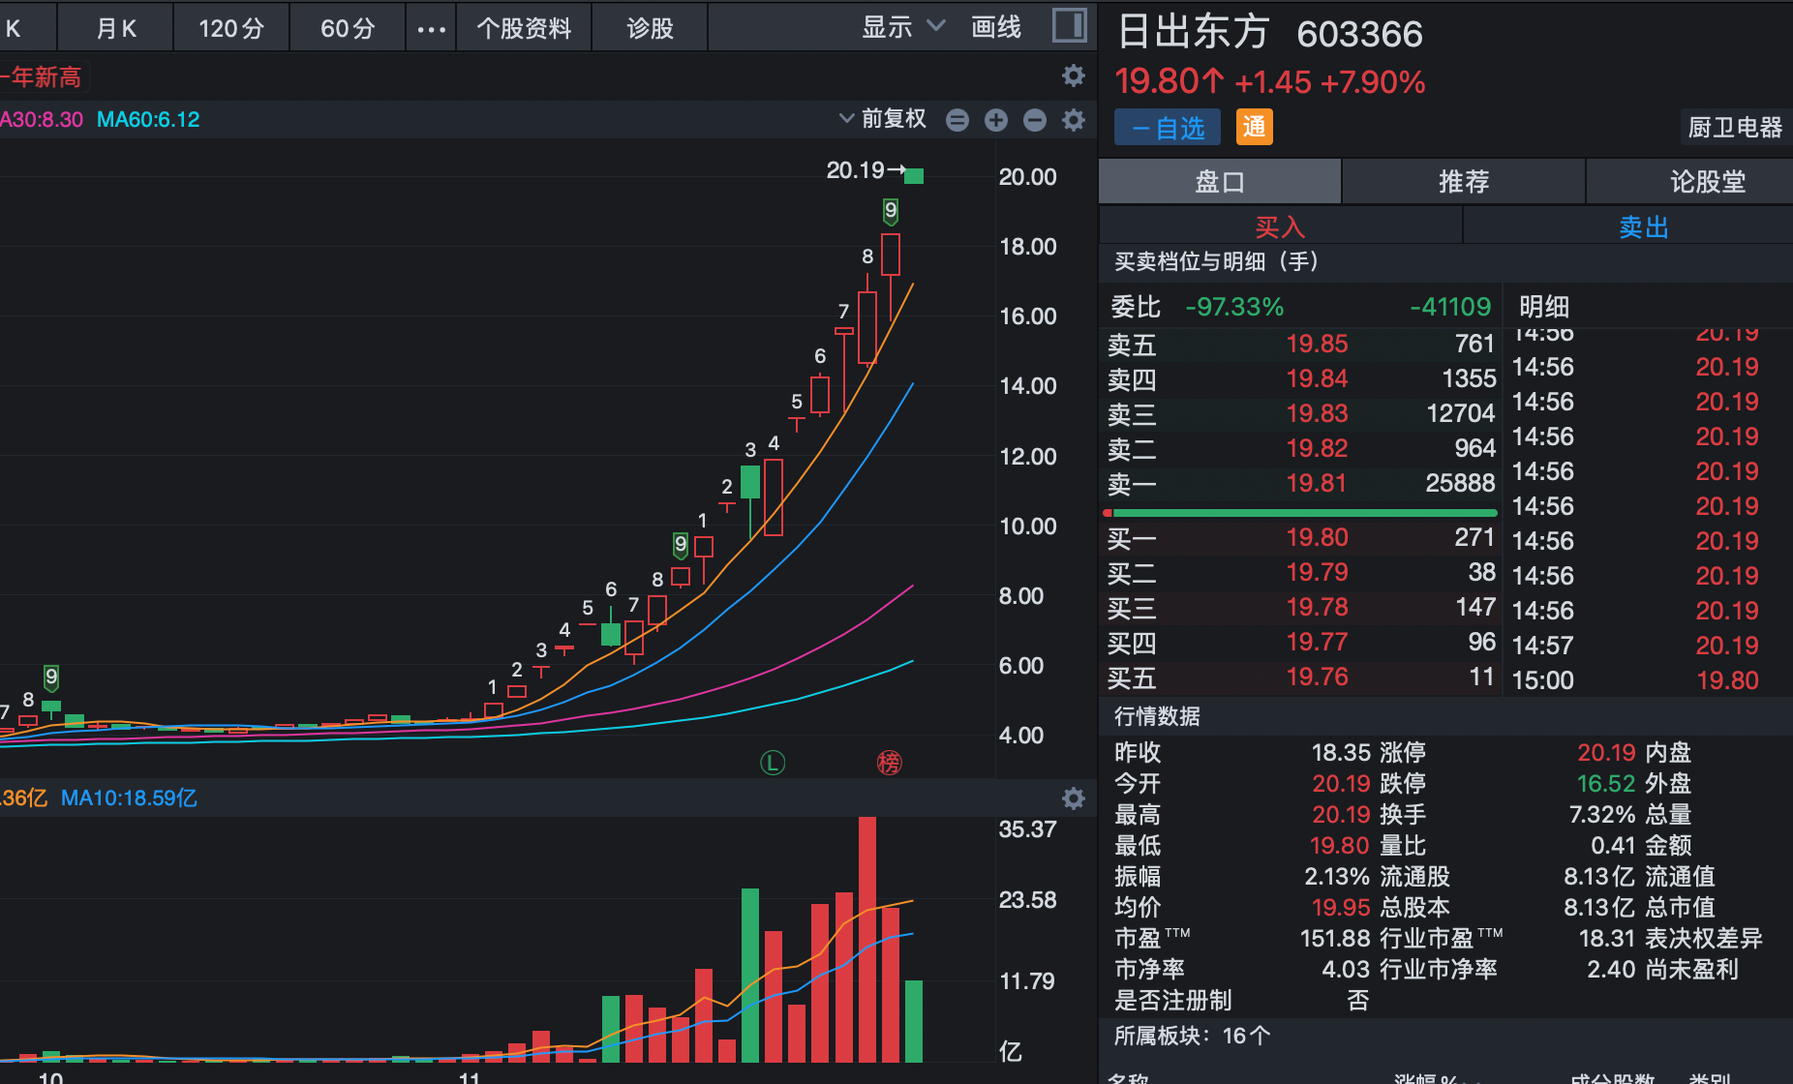Image resolution: width=1793 pixels, height=1084 pixels.
Task: Click the red 榜 marker icon
Action: tap(889, 763)
